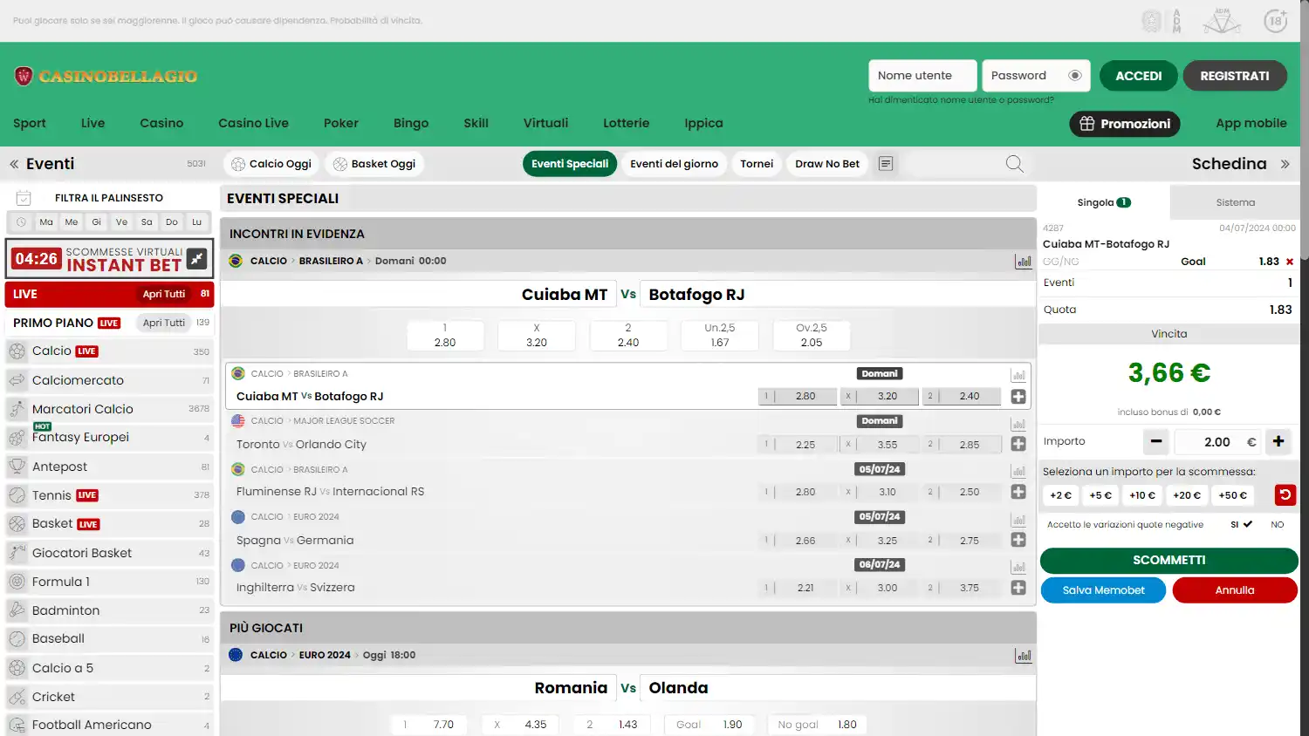Collapse the Eventi panel double-arrow
This screenshot has width=1309, height=736.
click(14, 164)
